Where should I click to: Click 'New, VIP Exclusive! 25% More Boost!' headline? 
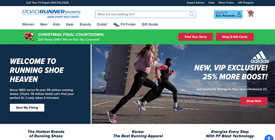231,72
